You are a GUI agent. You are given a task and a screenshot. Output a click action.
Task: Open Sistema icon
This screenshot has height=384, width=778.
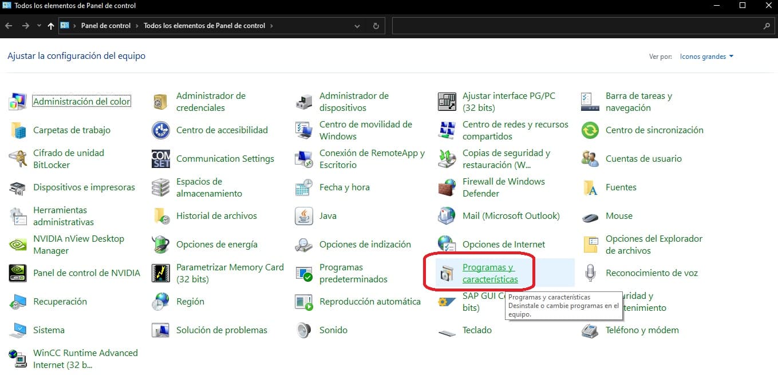[x=18, y=330]
